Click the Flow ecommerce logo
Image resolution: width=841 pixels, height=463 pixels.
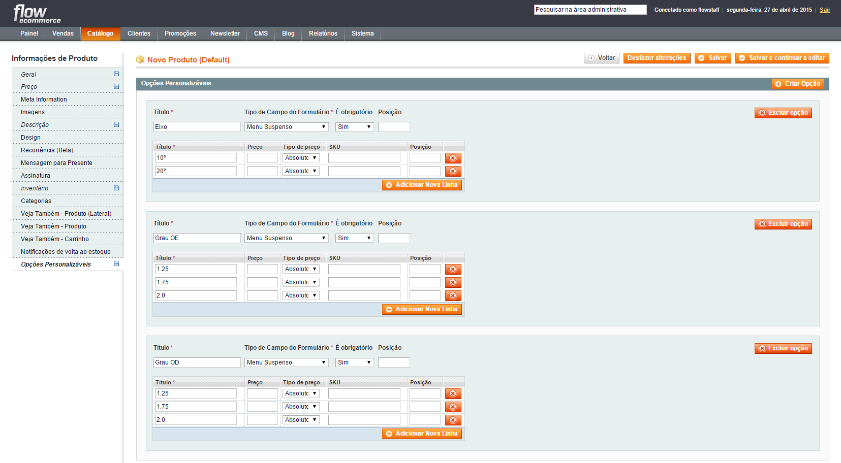[37, 14]
